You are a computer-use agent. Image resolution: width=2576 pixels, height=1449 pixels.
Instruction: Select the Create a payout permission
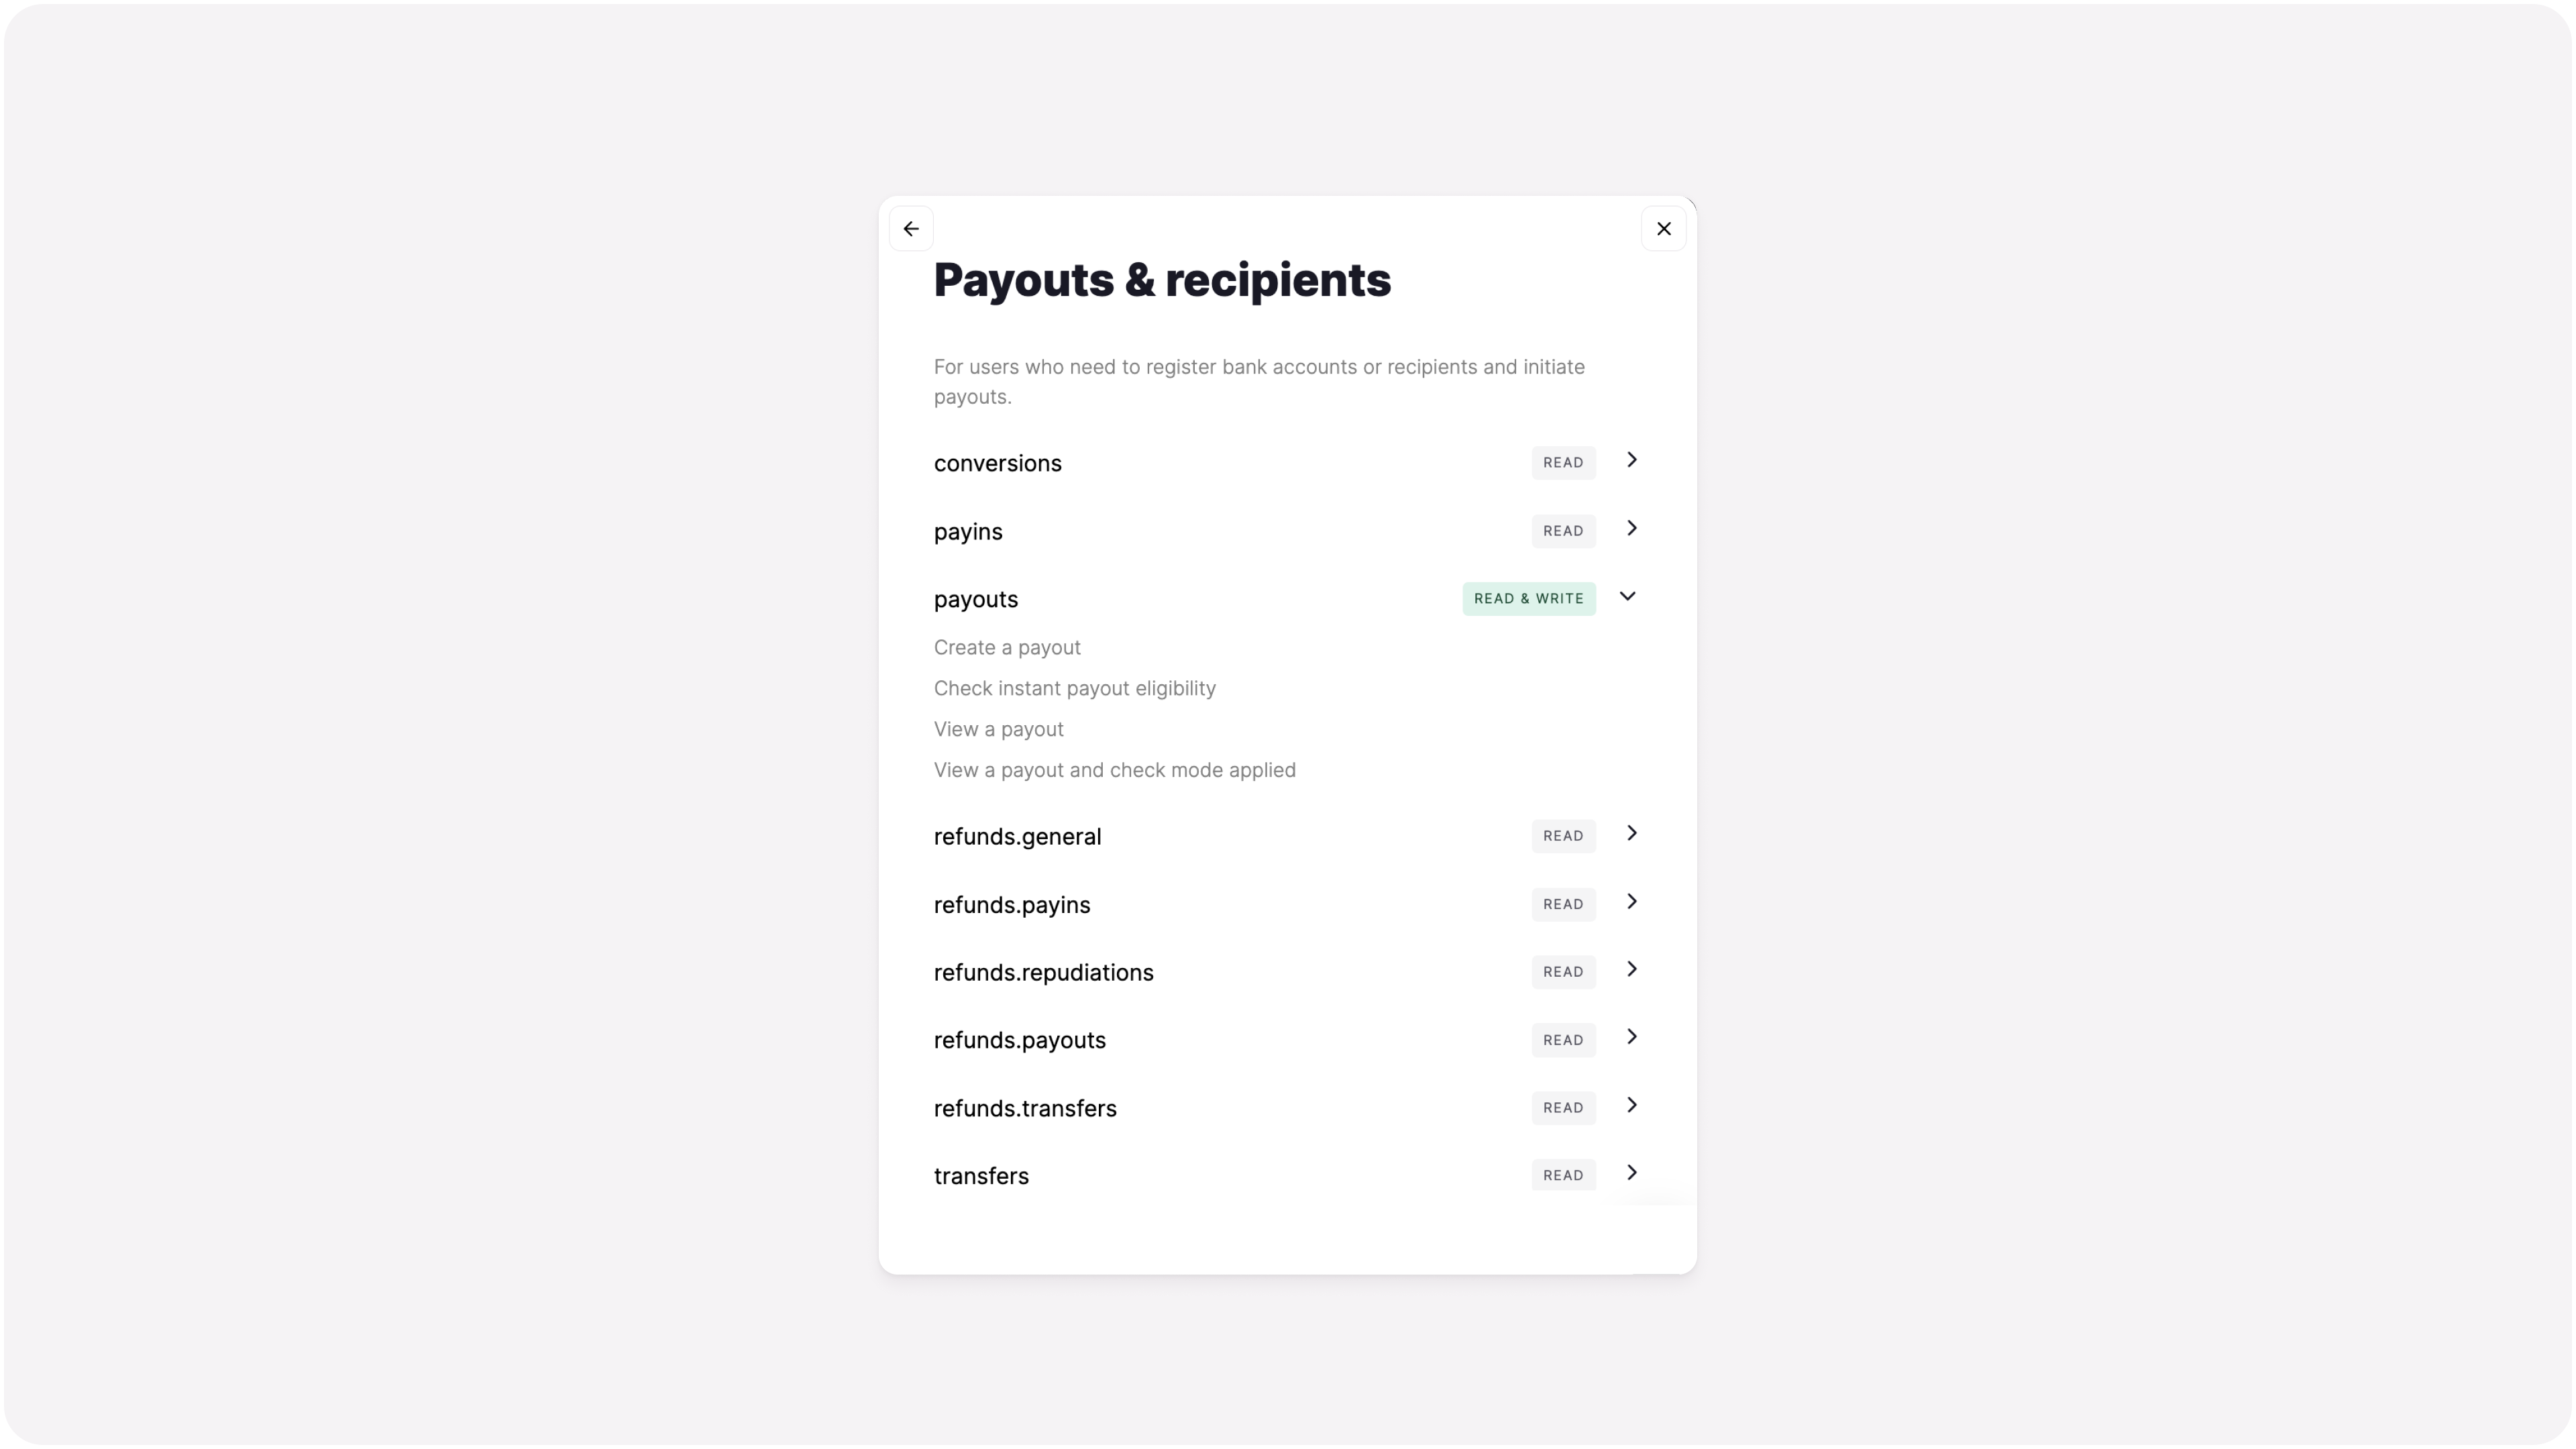pos(1007,647)
